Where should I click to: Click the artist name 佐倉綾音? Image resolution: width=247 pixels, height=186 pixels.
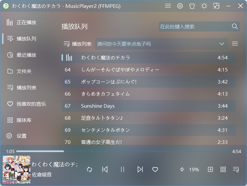42,175
